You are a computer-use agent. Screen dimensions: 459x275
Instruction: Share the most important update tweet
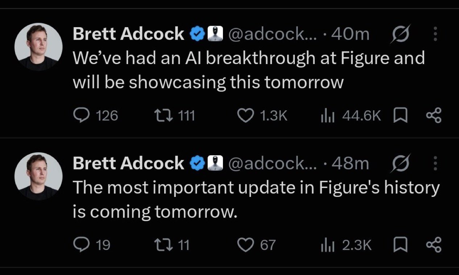coord(434,245)
